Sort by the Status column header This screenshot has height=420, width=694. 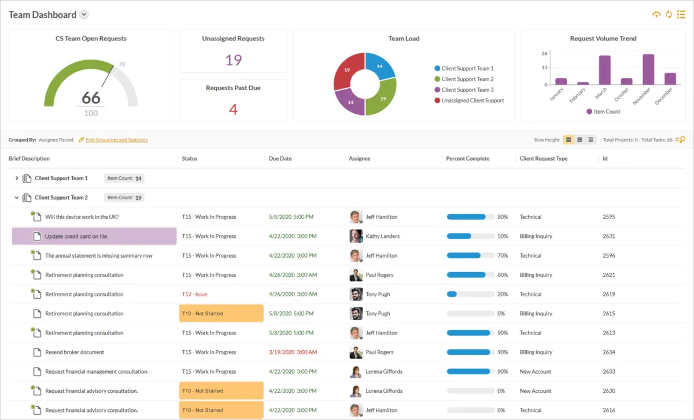click(190, 158)
